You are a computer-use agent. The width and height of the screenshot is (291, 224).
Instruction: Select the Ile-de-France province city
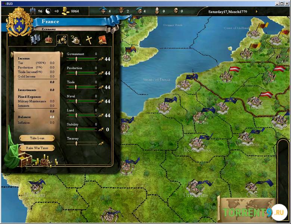[x=196, y=143]
